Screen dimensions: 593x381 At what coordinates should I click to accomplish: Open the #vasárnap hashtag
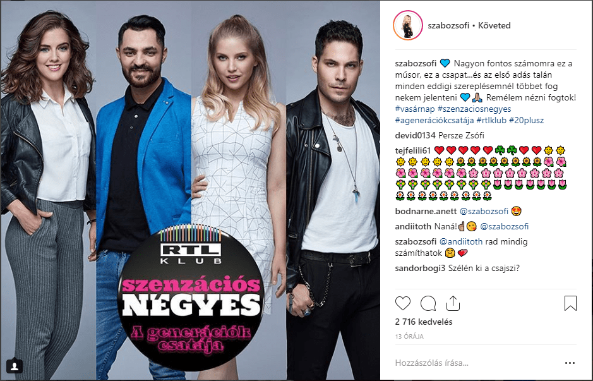point(415,109)
